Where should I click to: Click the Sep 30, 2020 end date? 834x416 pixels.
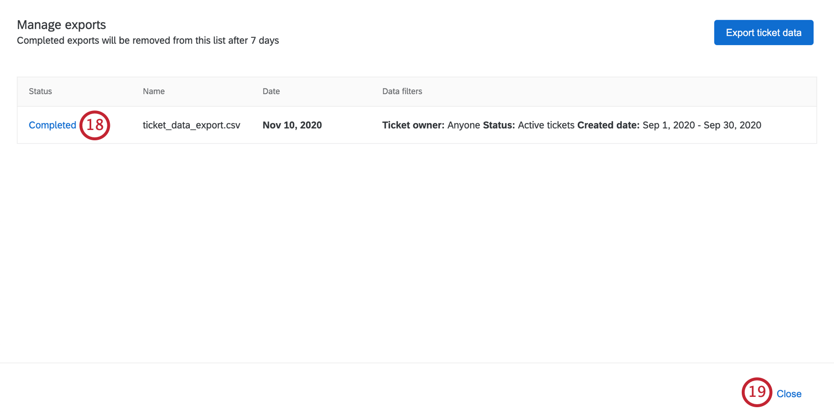pos(732,125)
